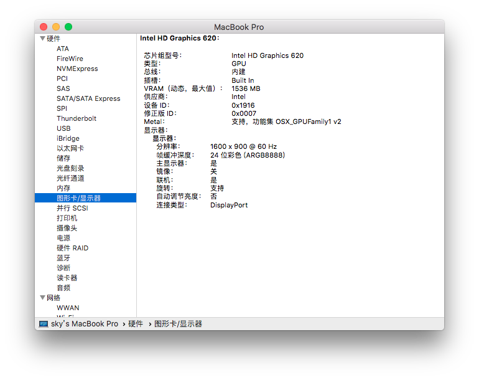Select NVMExpress in the hardware list
Image resolution: width=479 pixels, height=380 pixels.
point(77,69)
